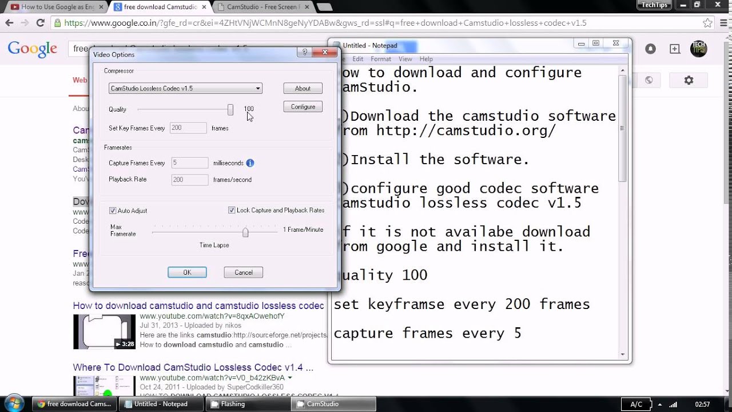Click the milliseconds info icon

pyautogui.click(x=250, y=163)
